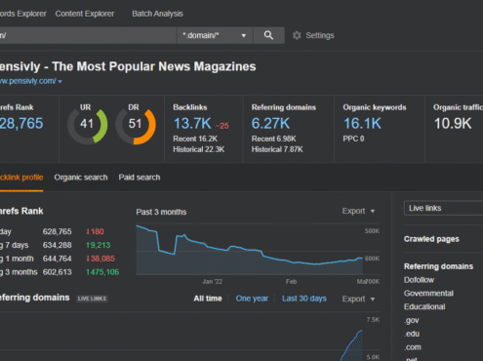Viewport: 483px width, 361px height.
Task: Select the One year range
Action: 252,299
